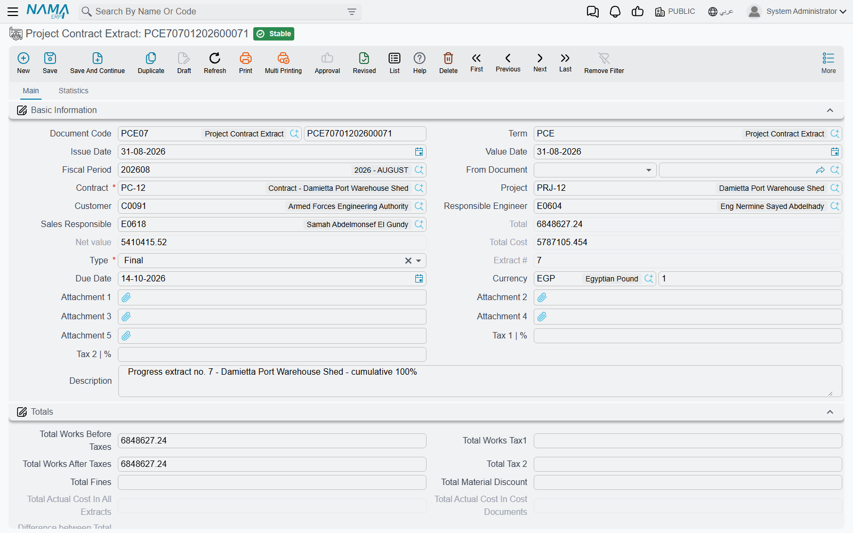The image size is (853, 533).
Task: Switch to the Main tab
Action: coord(31,91)
